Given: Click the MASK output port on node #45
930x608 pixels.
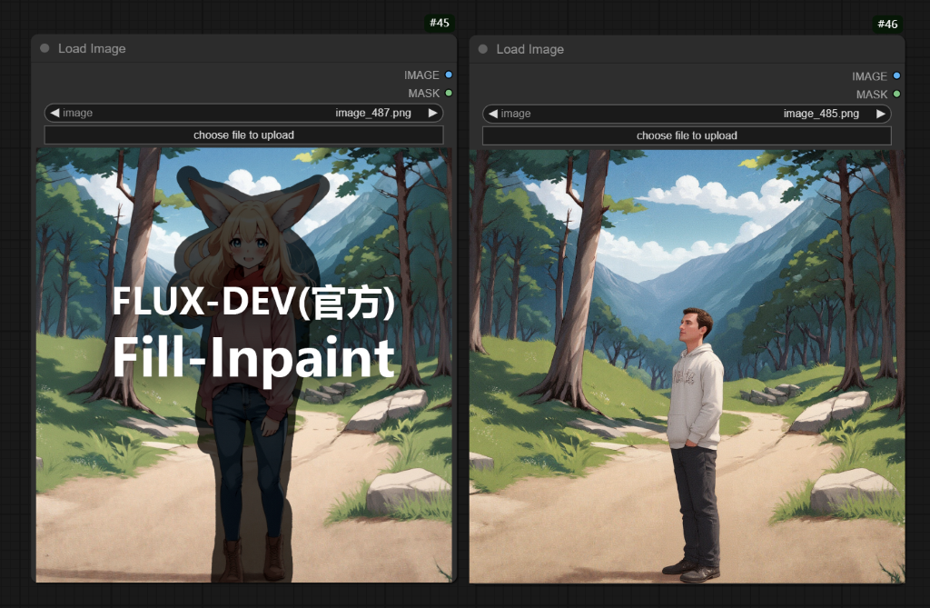Looking at the screenshot, I should point(449,93).
